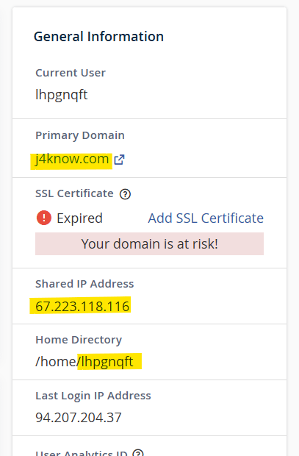The height and width of the screenshot is (456, 299).
Task: Open the j4know.com primary domain link
Action: pyautogui.click(x=72, y=160)
